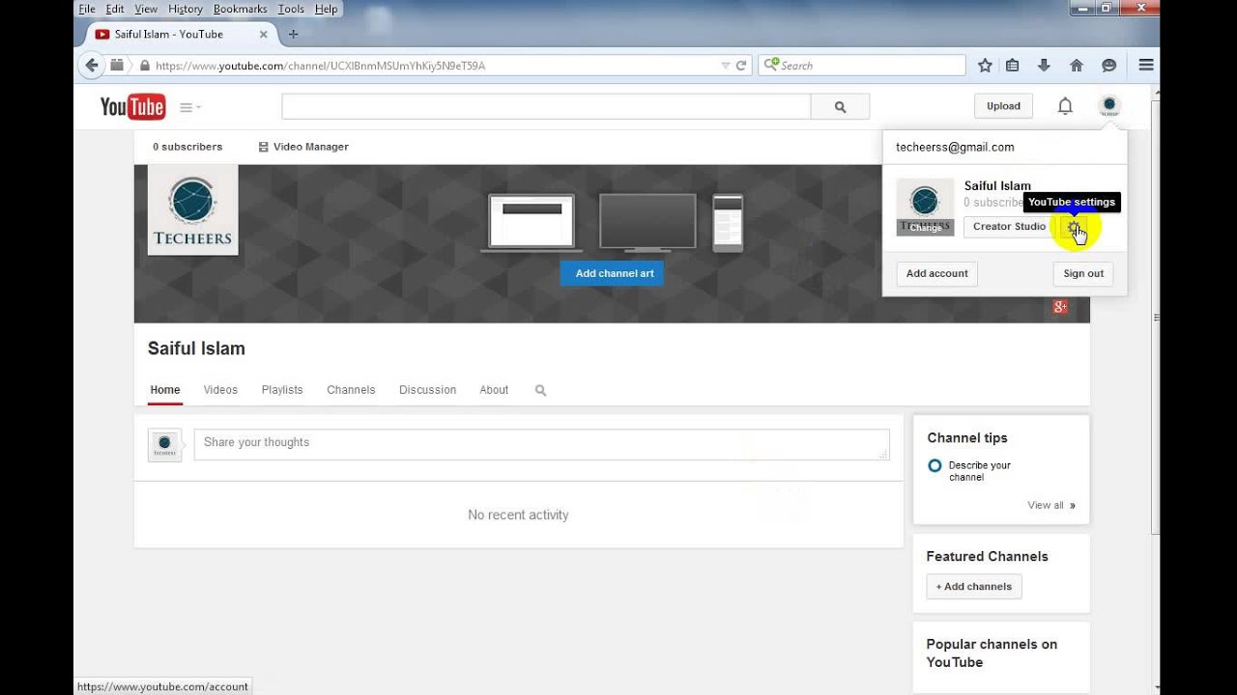
Task: Click the Upload button
Action: (1003, 106)
